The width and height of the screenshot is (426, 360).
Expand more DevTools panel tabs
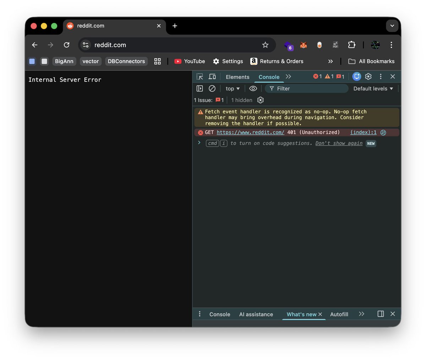pos(288,77)
